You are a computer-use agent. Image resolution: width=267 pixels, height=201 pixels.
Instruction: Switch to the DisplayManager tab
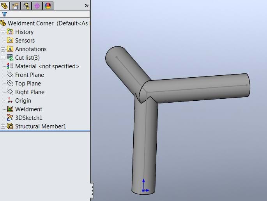coord(48,5)
